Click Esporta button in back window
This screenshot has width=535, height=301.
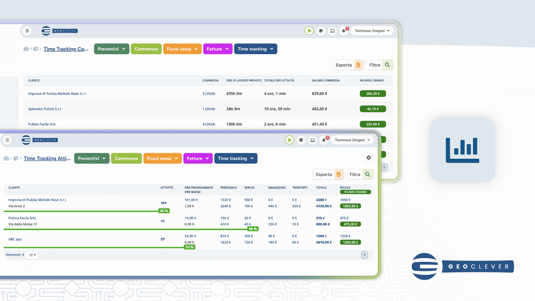tap(348, 65)
